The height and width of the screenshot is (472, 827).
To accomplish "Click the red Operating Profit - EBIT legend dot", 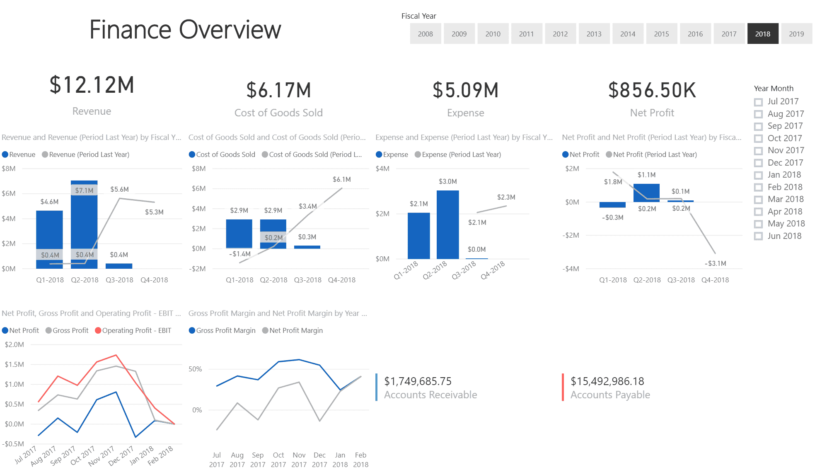I will pos(98,330).
